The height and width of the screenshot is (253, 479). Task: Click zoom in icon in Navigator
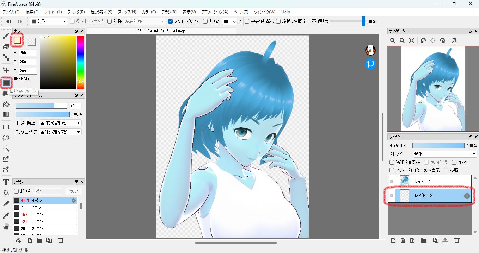click(393, 41)
